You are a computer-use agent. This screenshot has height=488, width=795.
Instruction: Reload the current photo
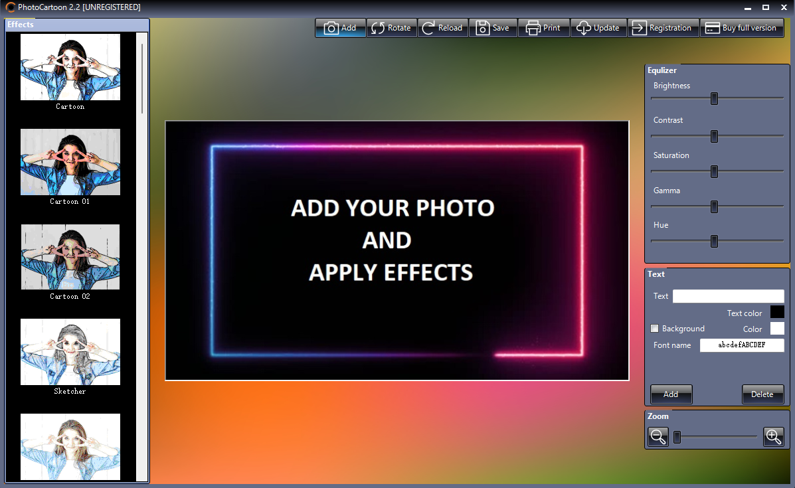(x=443, y=28)
